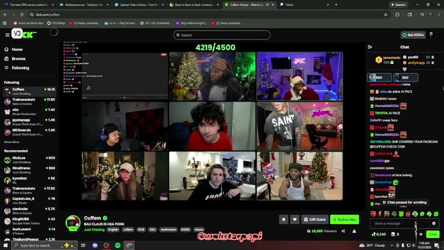Open the Kick sidebar hamburger menu
Viewport: 444px width, 250px height.
(x=7, y=35)
